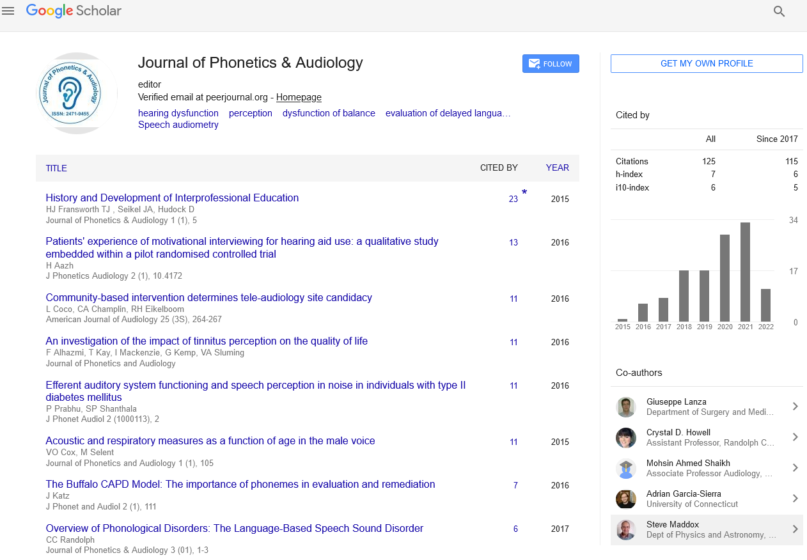Click Mohsin Ahmed Shaikh's avatar icon
Screen dimensions: 807x560
coord(626,469)
